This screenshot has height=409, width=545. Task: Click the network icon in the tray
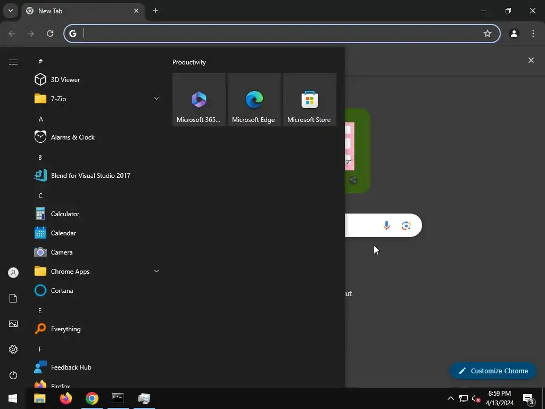(464, 398)
